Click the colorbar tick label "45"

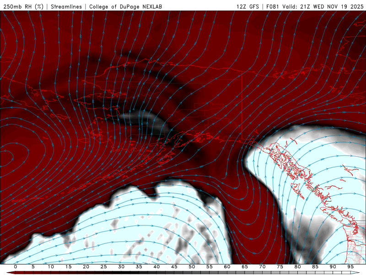(x=174, y=267)
